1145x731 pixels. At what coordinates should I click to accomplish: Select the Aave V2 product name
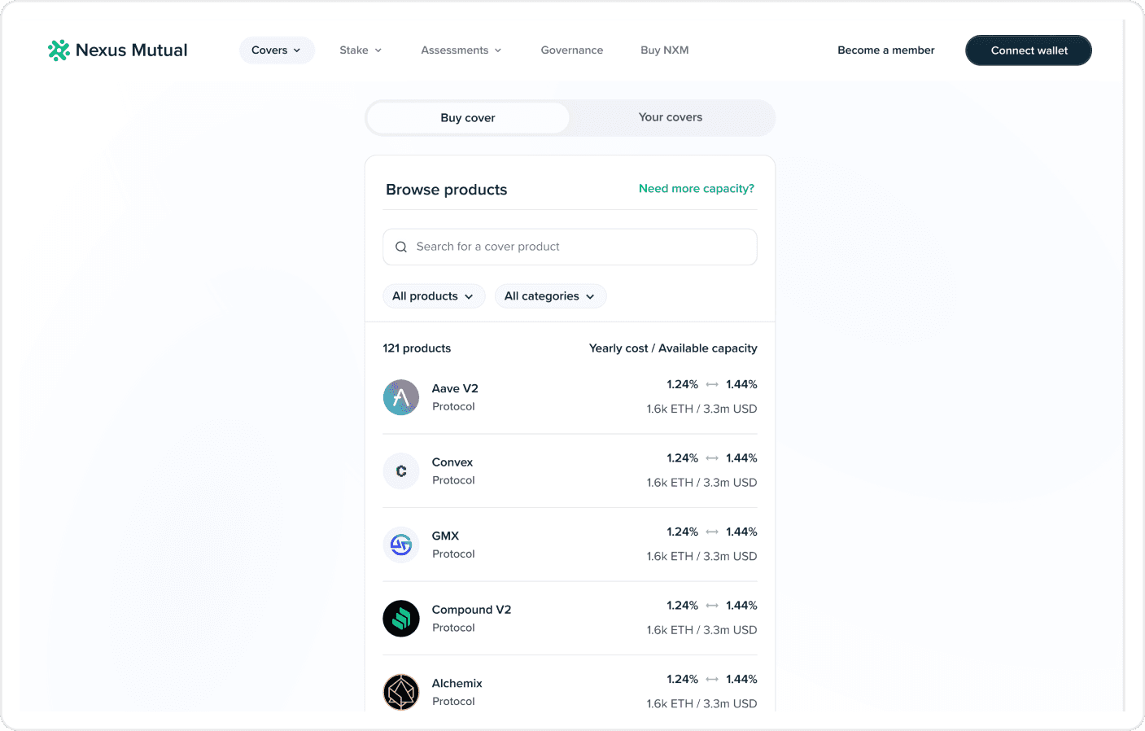click(x=455, y=388)
